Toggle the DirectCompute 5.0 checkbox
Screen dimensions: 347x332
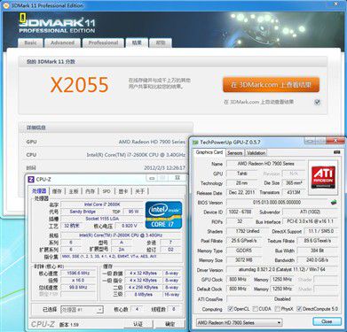[x=299, y=309]
